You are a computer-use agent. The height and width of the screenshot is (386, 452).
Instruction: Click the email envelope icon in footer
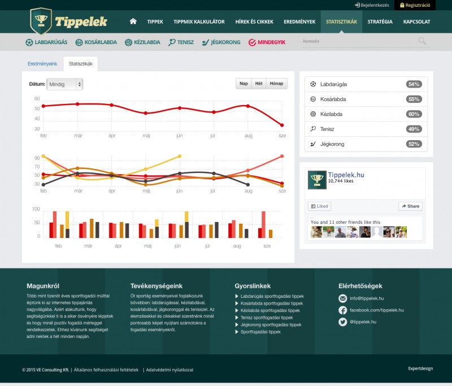point(342,298)
